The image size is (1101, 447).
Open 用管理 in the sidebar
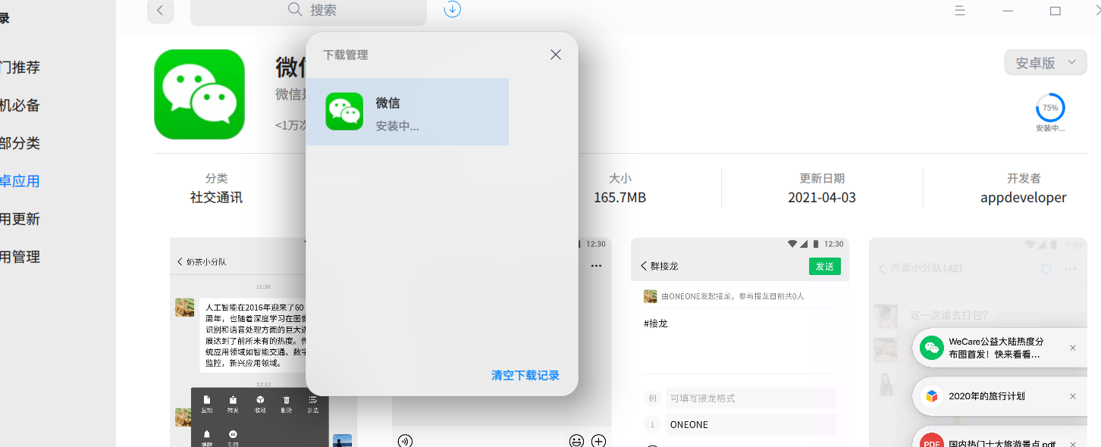click(x=20, y=257)
